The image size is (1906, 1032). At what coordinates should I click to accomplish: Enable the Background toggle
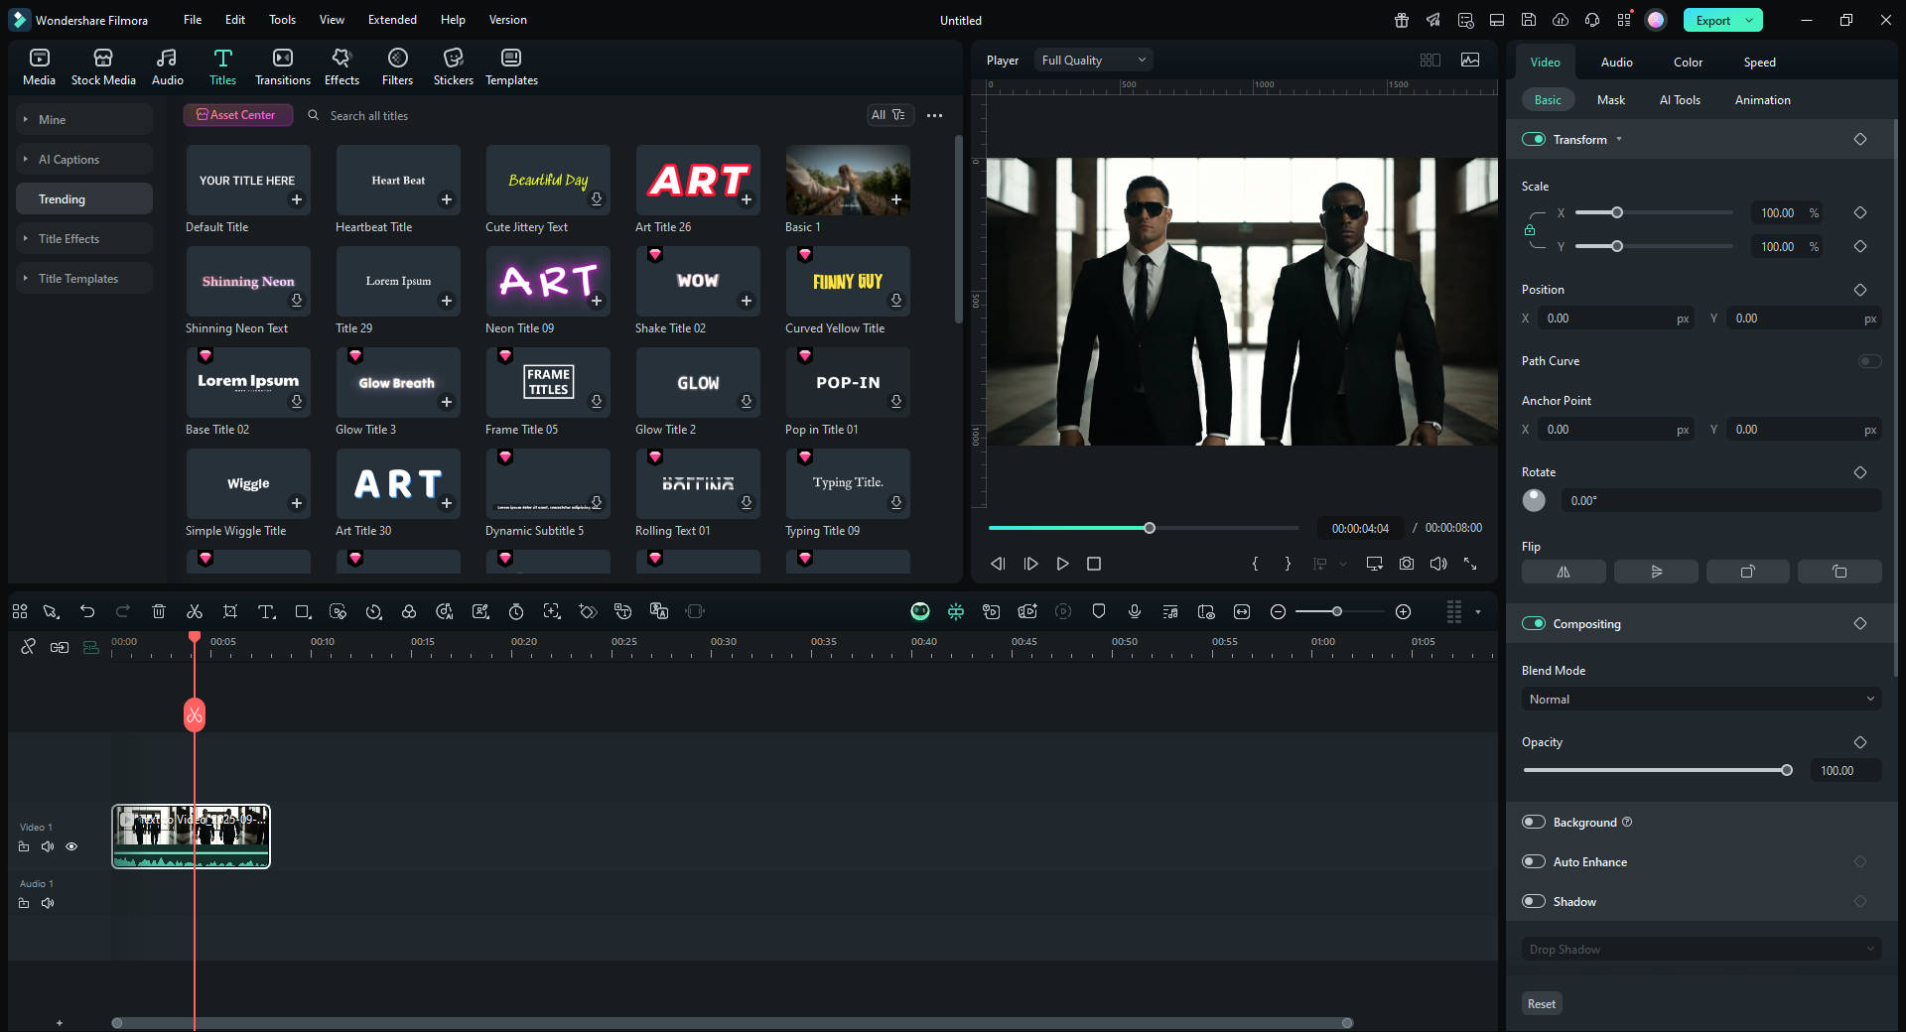click(x=1534, y=823)
